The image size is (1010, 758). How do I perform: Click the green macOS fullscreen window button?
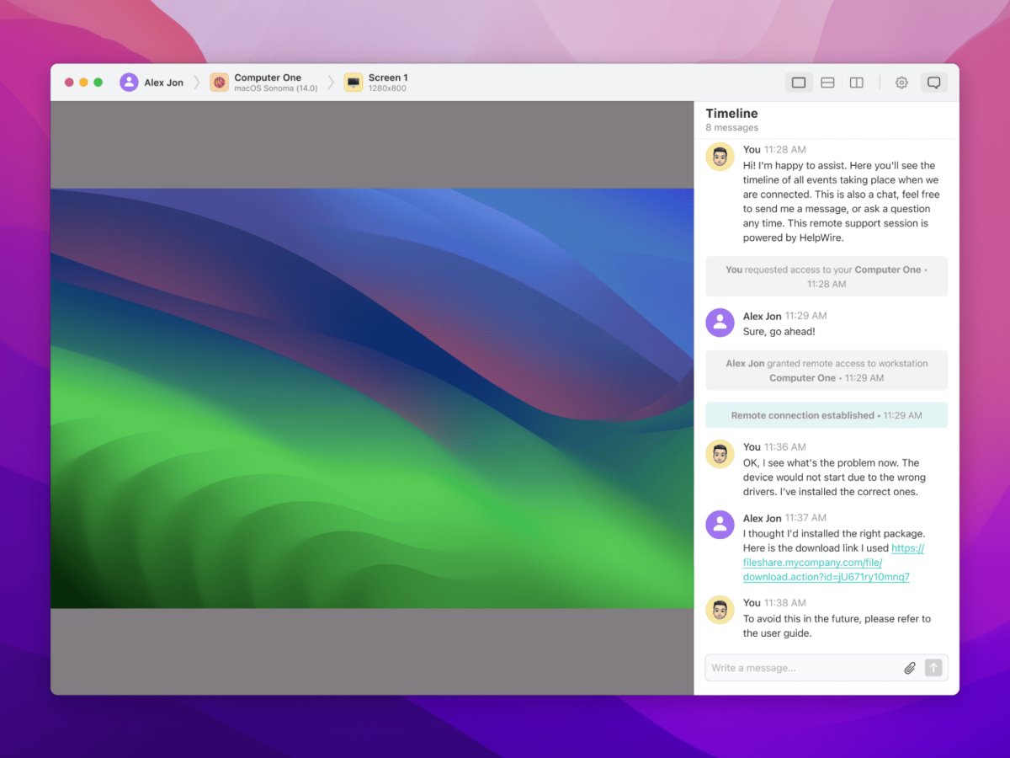(x=98, y=83)
